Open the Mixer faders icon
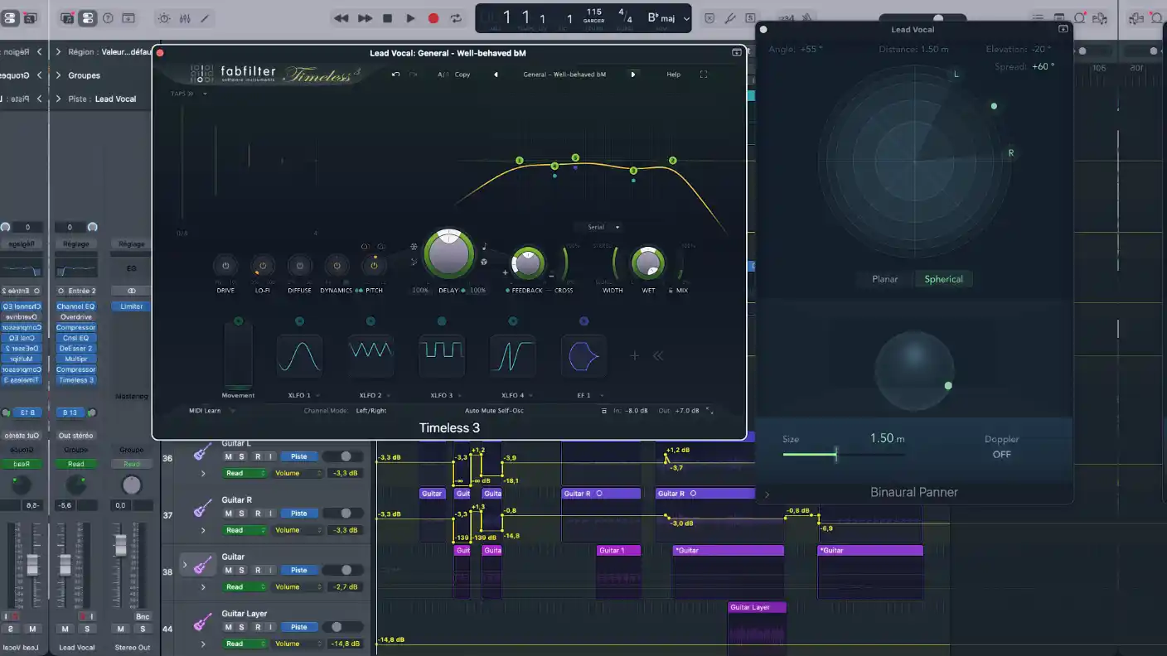The image size is (1167, 656). (185, 17)
